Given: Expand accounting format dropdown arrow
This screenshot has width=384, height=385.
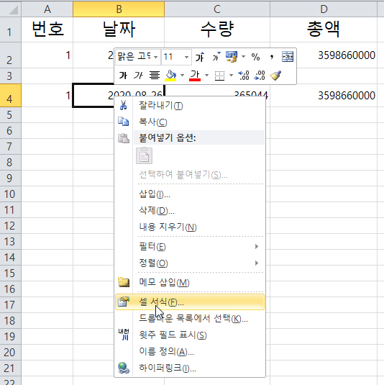Looking at the screenshot, I should 243,57.
